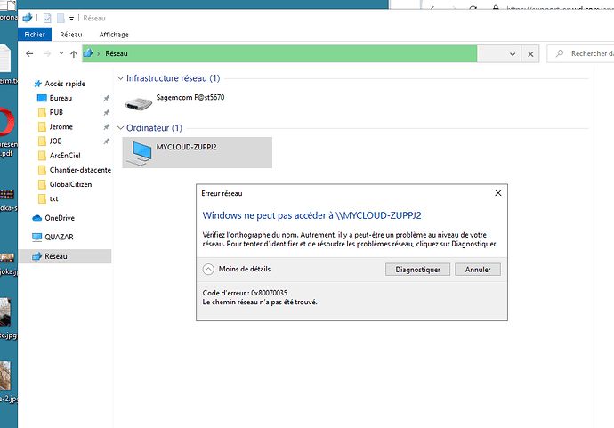Click the error code 0x80070035 text
The height and width of the screenshot is (428, 614).
click(269, 293)
